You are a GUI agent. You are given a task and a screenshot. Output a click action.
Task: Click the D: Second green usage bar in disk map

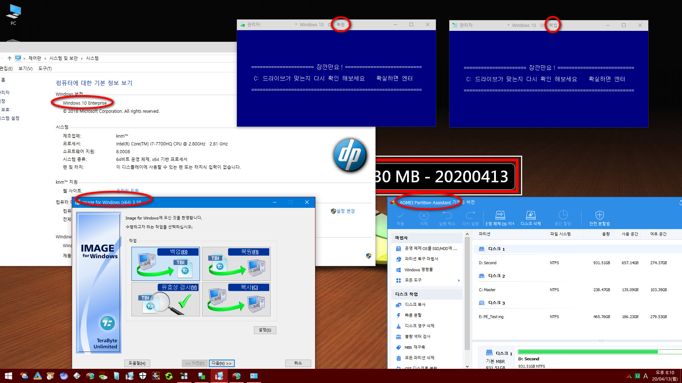588,352
